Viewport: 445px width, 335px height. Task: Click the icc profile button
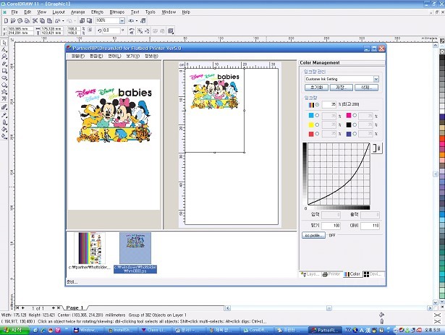coord(313,235)
